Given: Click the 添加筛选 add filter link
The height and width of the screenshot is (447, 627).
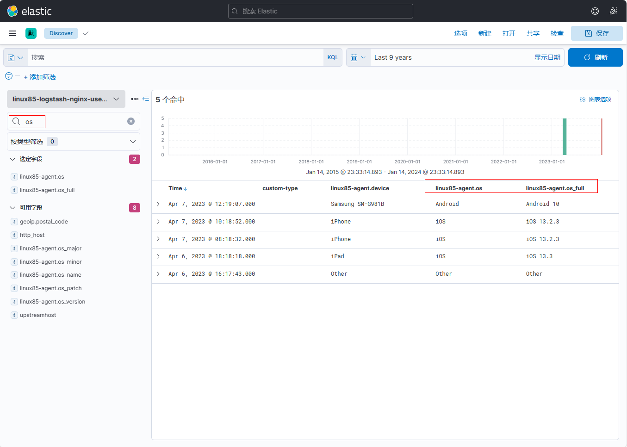Looking at the screenshot, I should (x=40, y=77).
